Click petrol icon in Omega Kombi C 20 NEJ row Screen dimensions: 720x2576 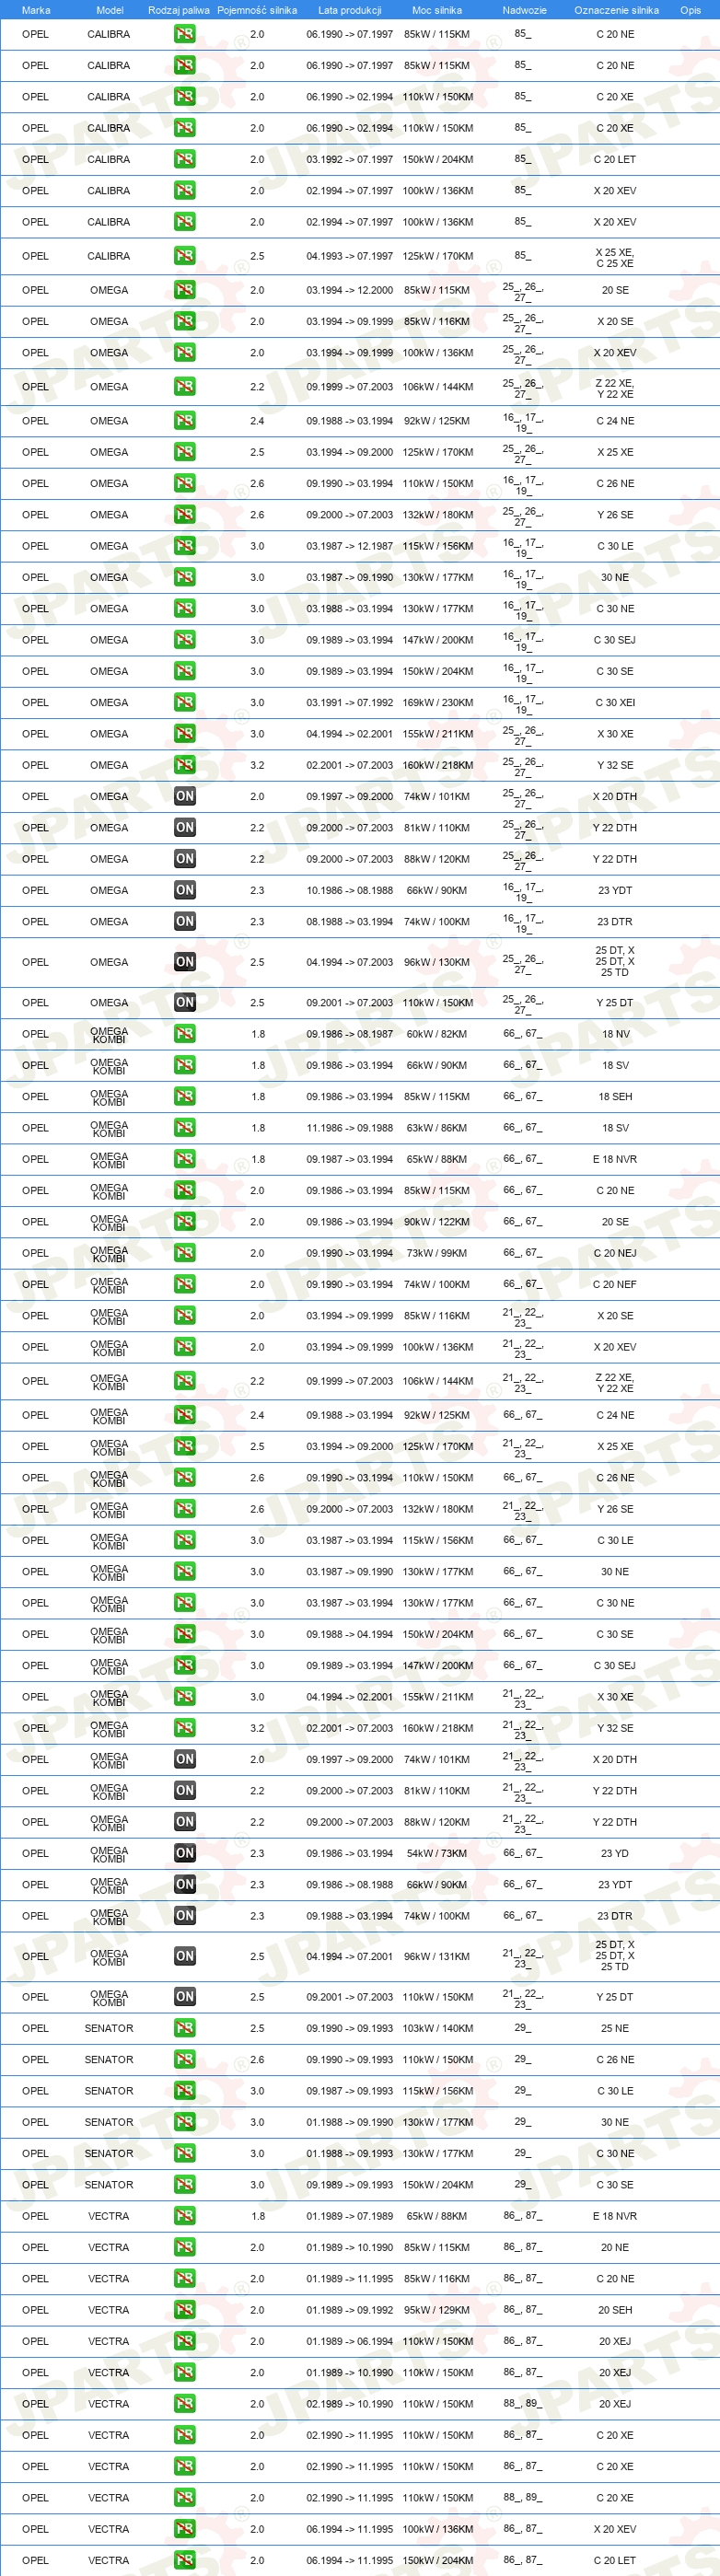[x=185, y=1253]
